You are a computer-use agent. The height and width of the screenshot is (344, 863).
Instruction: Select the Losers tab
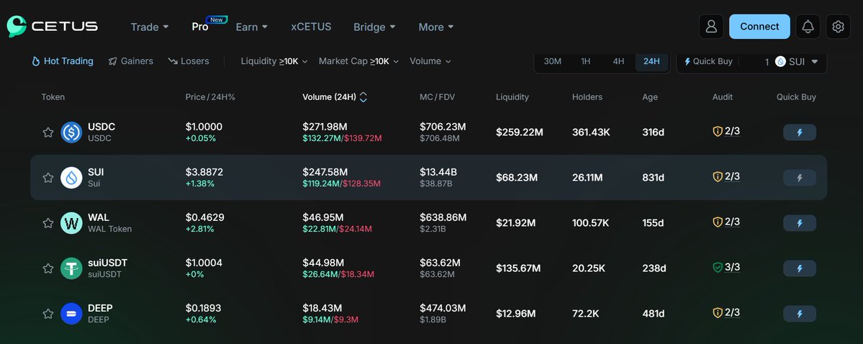(x=189, y=61)
